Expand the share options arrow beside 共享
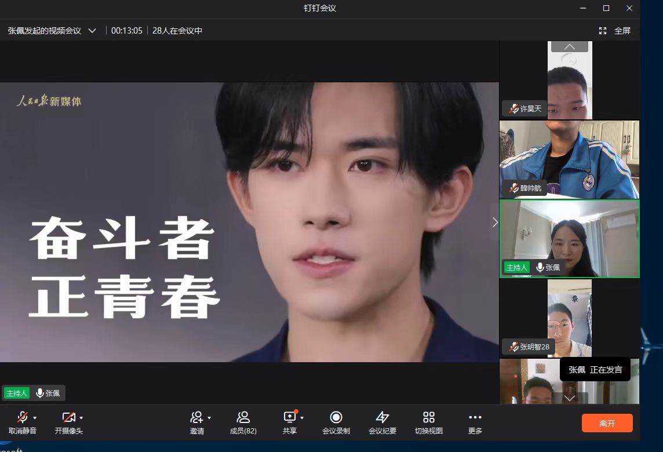This screenshot has width=663, height=452. click(x=302, y=418)
